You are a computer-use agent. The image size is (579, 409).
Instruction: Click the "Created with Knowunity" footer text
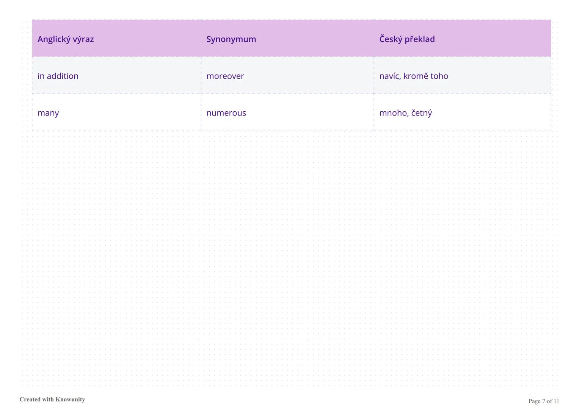(x=52, y=400)
